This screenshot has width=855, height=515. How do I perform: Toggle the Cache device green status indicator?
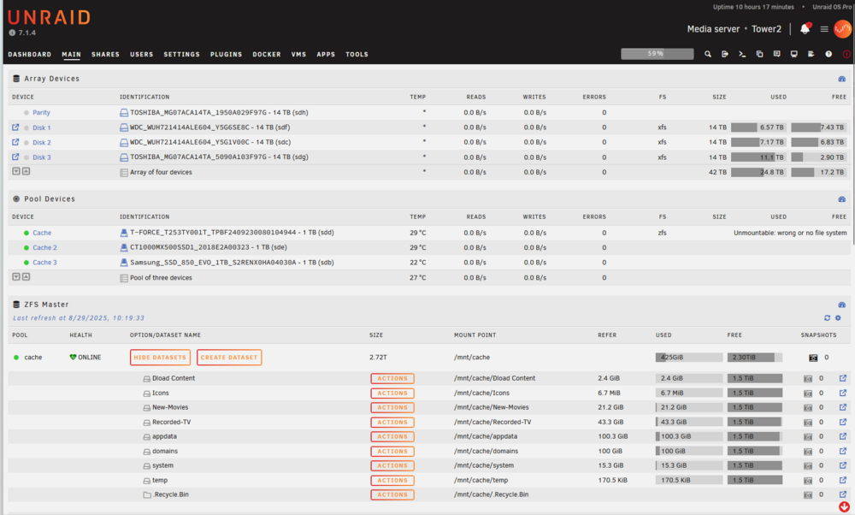[x=27, y=233]
